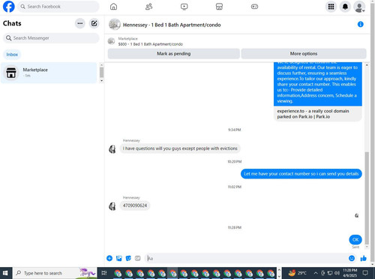Open the taskbar clock showing 11:28 PM
Screen dimensions: 375x279
[x=349, y=273]
